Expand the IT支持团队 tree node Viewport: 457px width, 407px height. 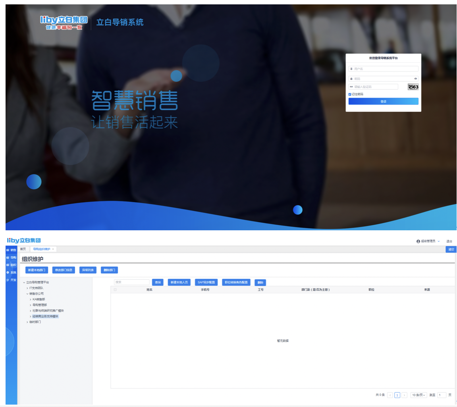[x=27, y=288]
